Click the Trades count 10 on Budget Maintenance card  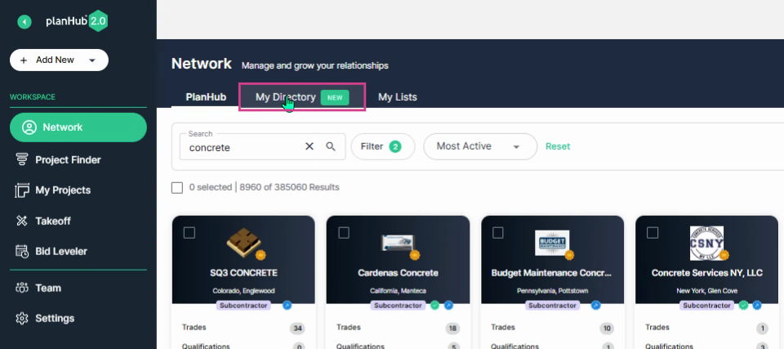point(607,329)
